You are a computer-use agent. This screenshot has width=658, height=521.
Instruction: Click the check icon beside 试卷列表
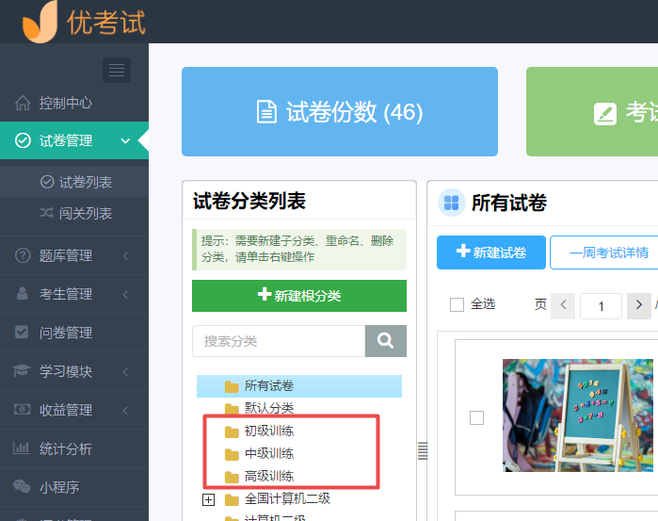(x=47, y=182)
